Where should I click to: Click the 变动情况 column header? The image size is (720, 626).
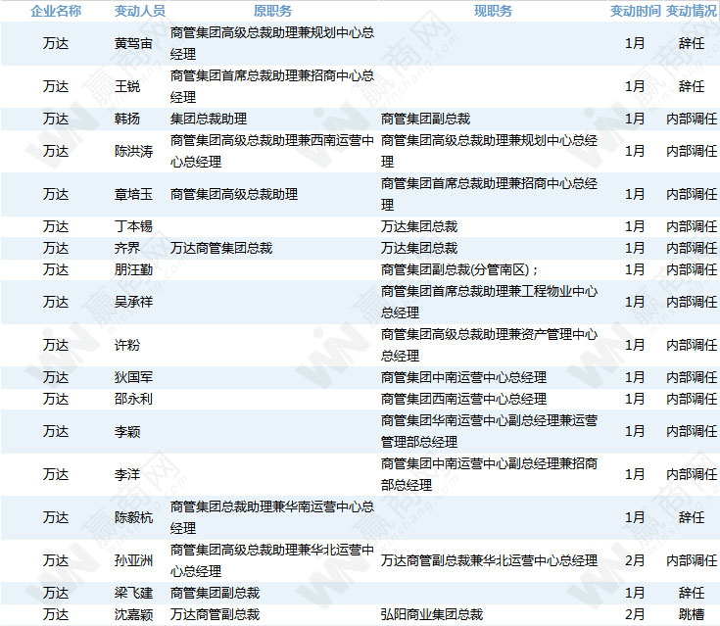tap(691, 11)
